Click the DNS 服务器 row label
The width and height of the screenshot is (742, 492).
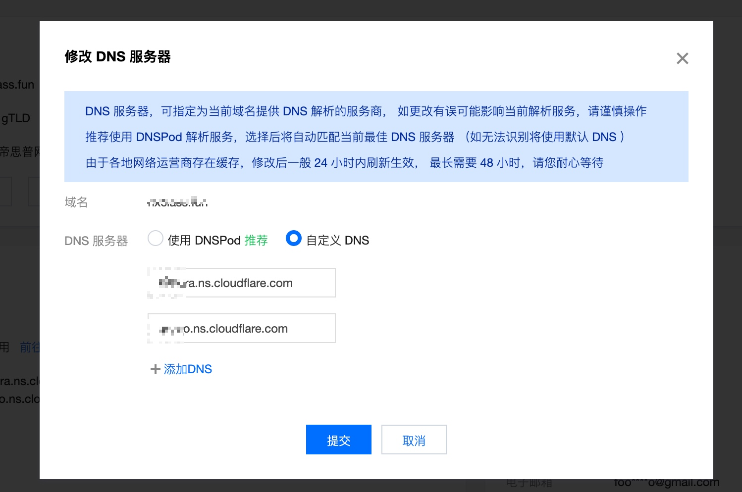(x=96, y=241)
